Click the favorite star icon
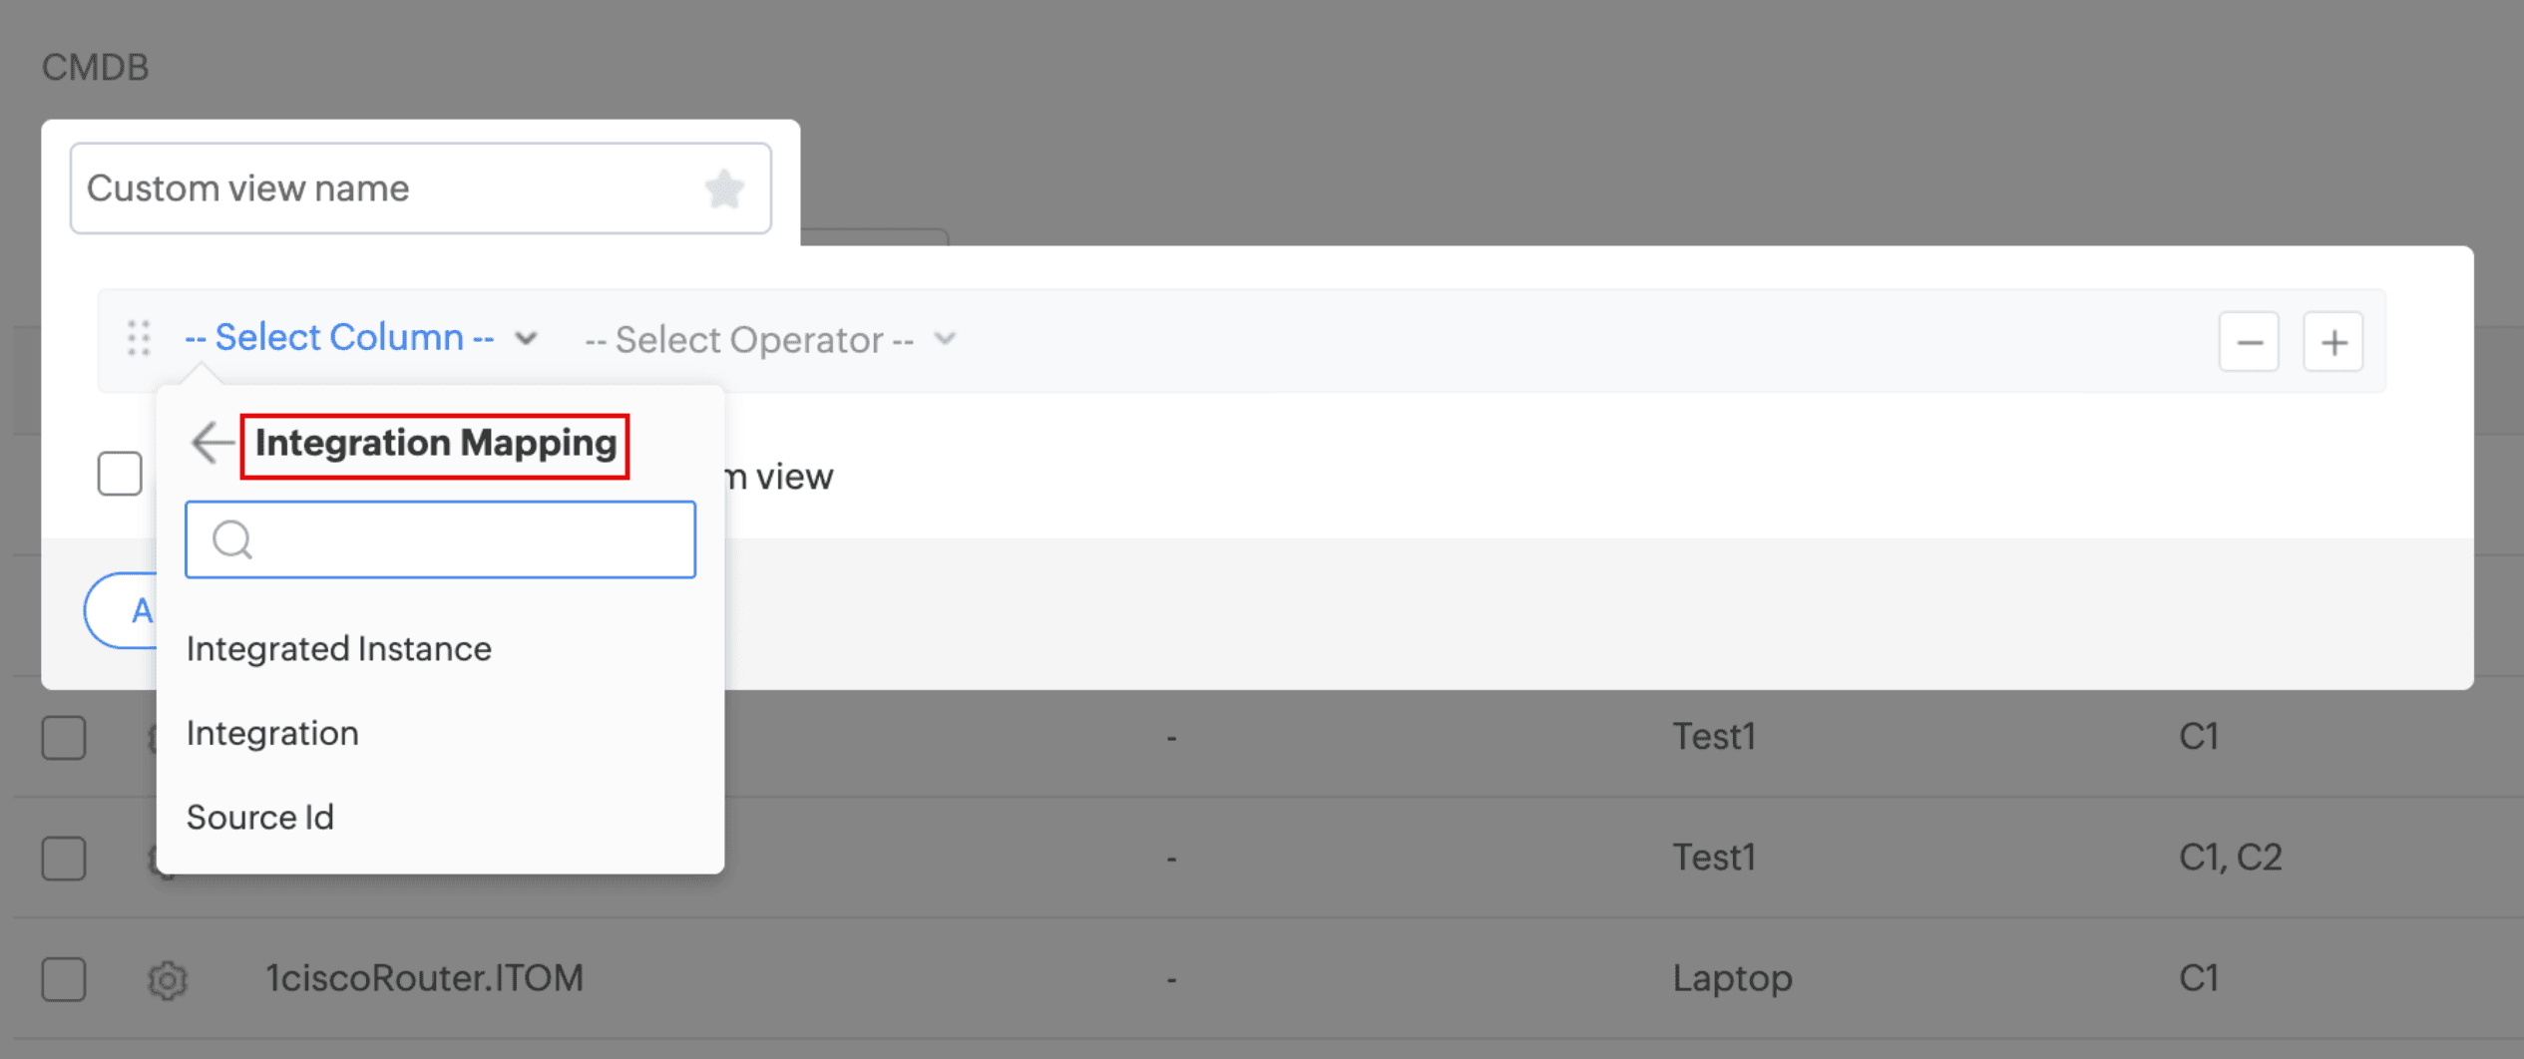This screenshot has width=2524, height=1059. [724, 188]
